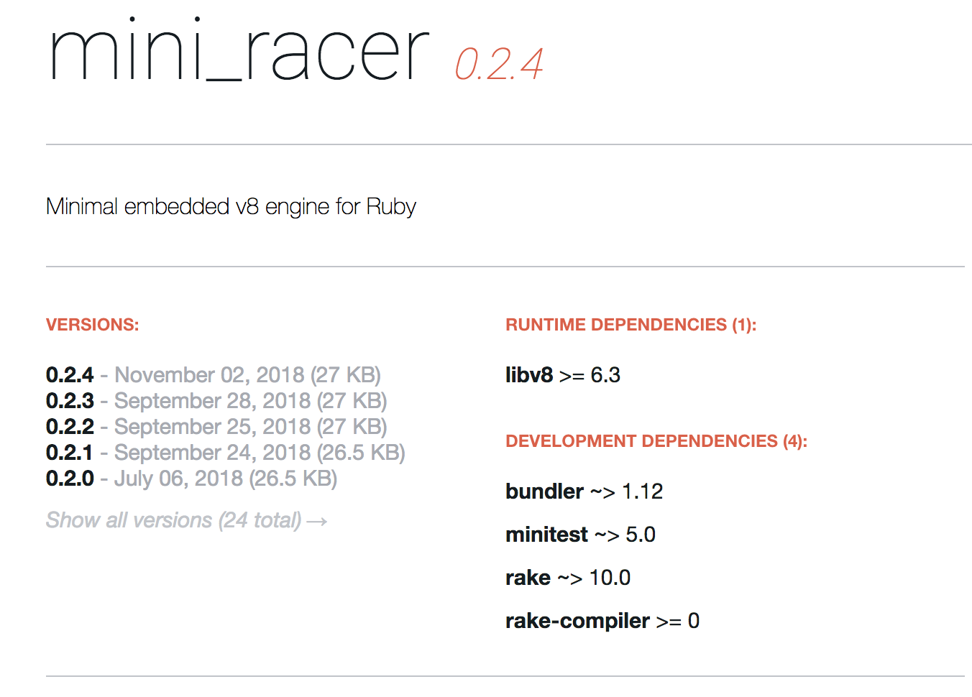Click the gem description text about v8 engine
Image resolution: width=972 pixels, height=697 pixels.
(x=231, y=206)
